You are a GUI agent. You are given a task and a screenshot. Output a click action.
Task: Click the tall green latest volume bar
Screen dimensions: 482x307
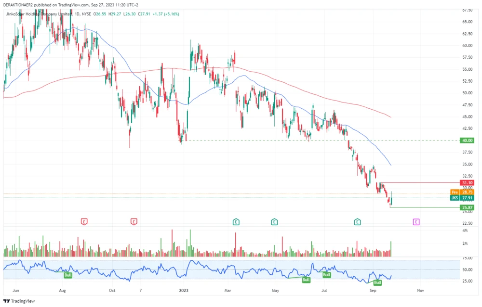[391, 249]
